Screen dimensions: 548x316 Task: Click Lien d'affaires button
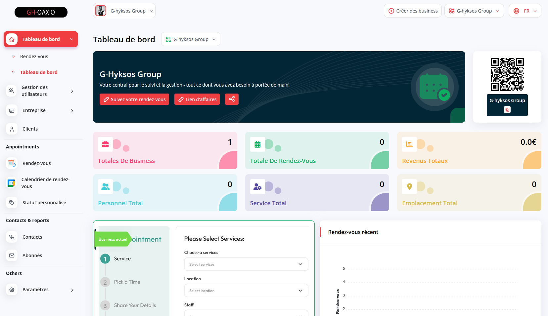click(197, 99)
